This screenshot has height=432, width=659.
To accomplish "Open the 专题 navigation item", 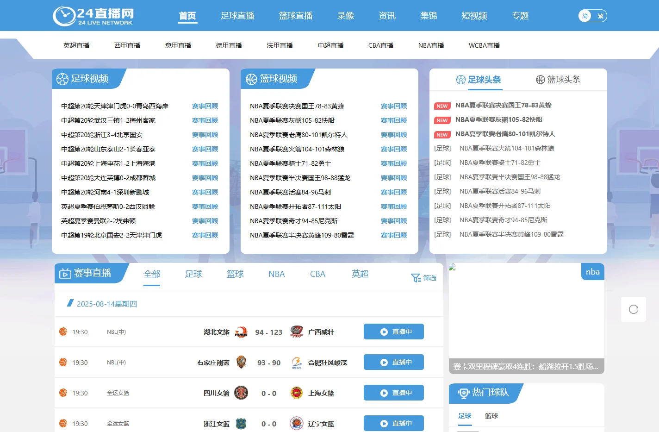I will [520, 16].
